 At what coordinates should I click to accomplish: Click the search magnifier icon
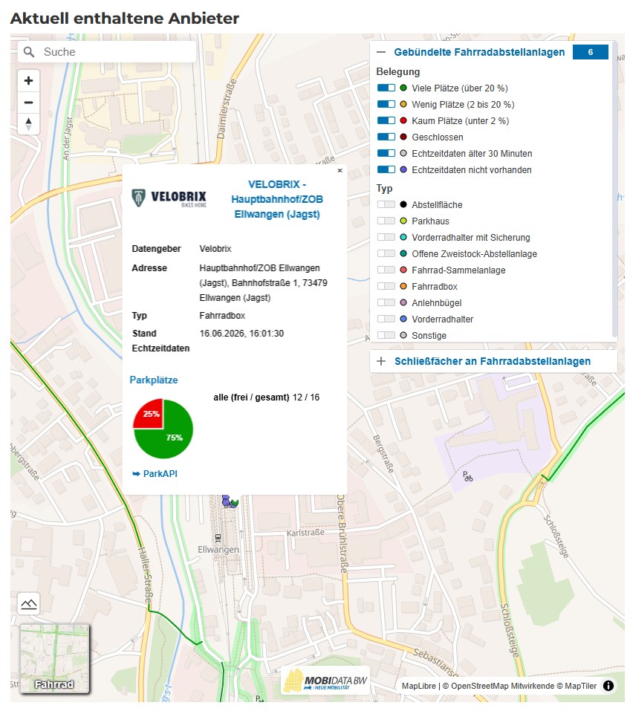[x=29, y=52]
